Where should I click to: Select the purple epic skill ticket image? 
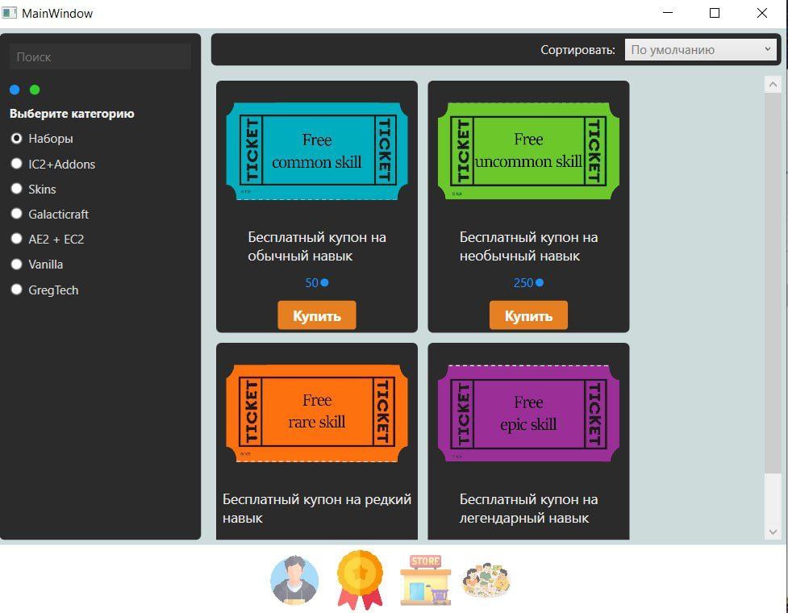tap(528, 413)
